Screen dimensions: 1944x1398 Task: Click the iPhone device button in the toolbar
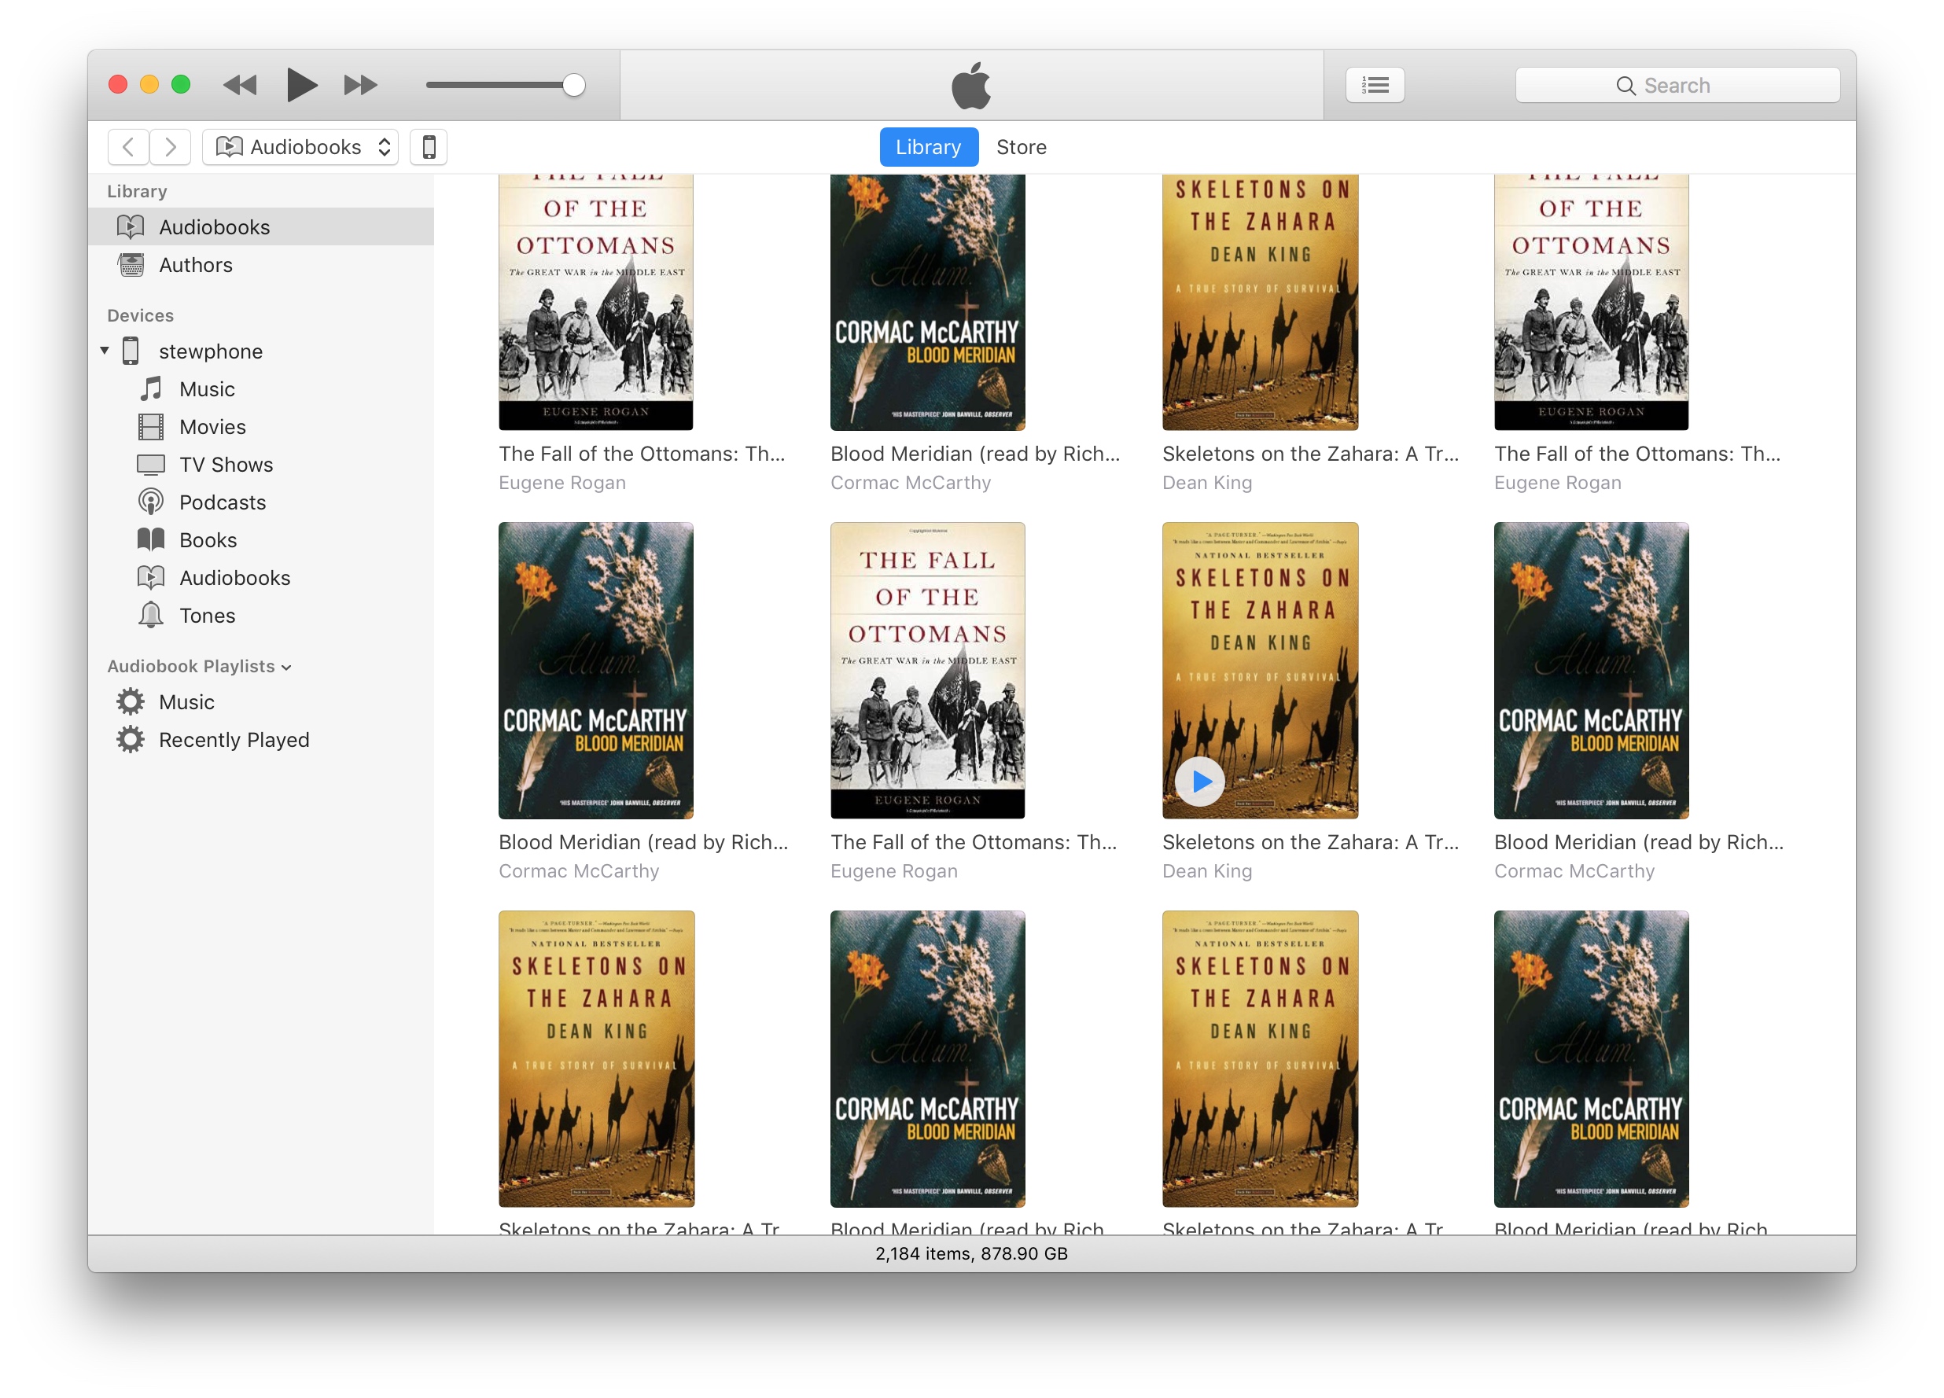coord(429,148)
